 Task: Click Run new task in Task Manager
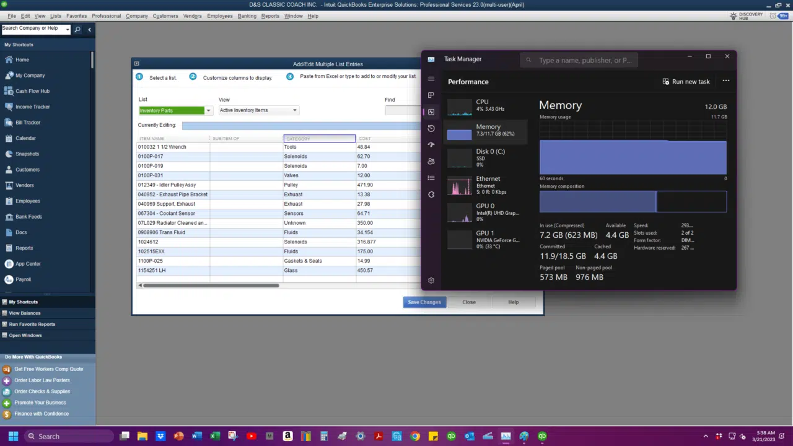click(x=686, y=82)
